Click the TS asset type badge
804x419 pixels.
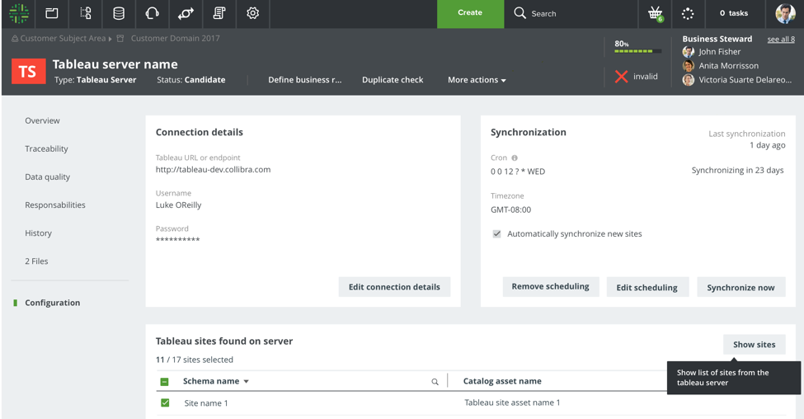(28, 71)
